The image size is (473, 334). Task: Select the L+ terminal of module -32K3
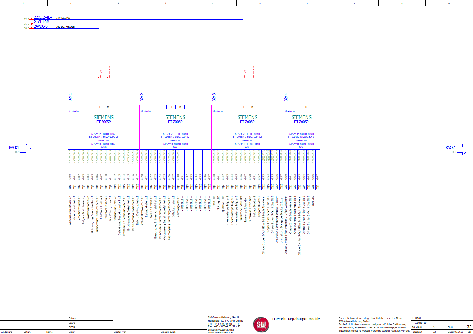point(243,107)
